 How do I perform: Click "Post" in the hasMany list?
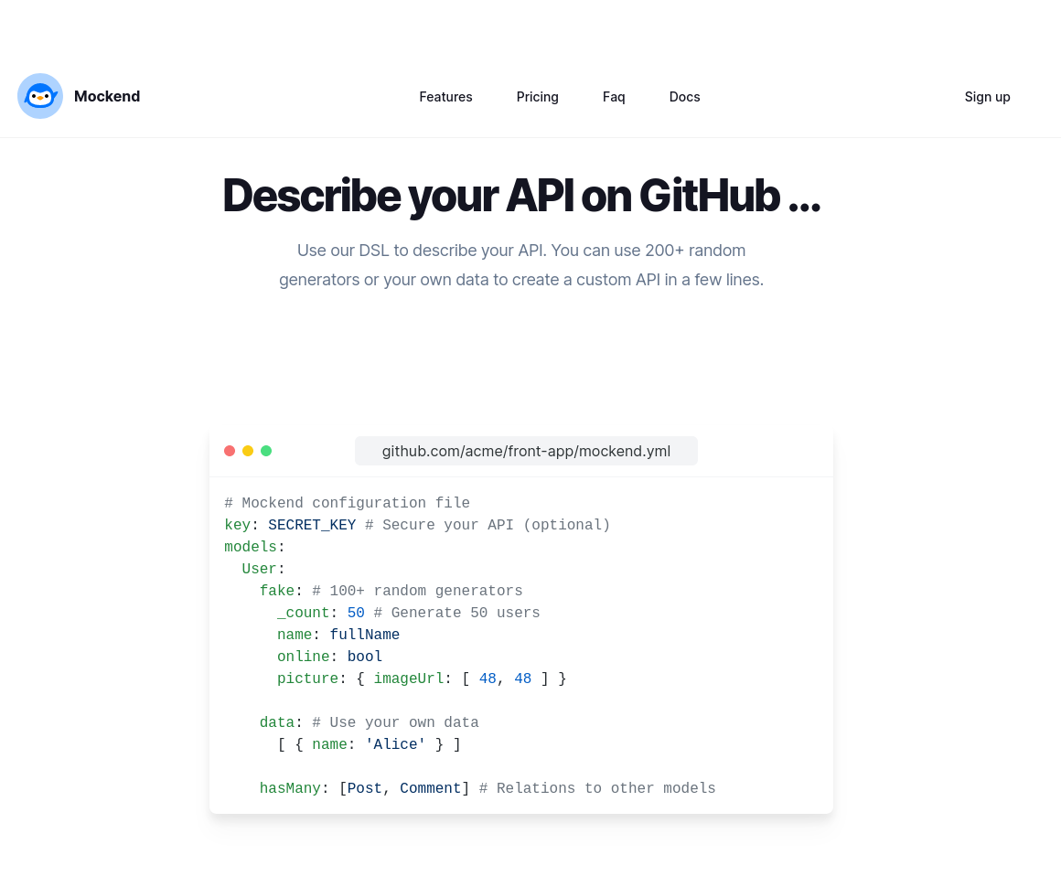point(365,788)
